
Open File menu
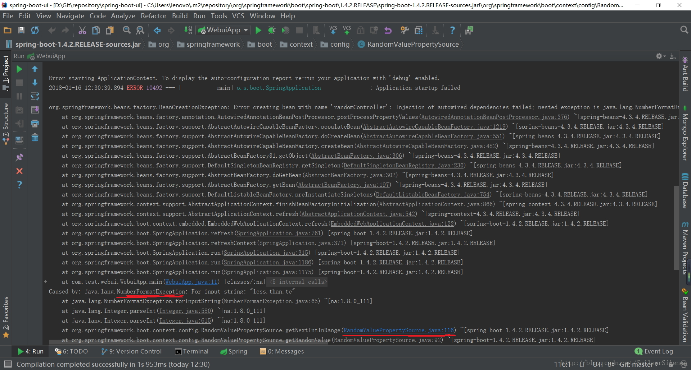(8, 16)
